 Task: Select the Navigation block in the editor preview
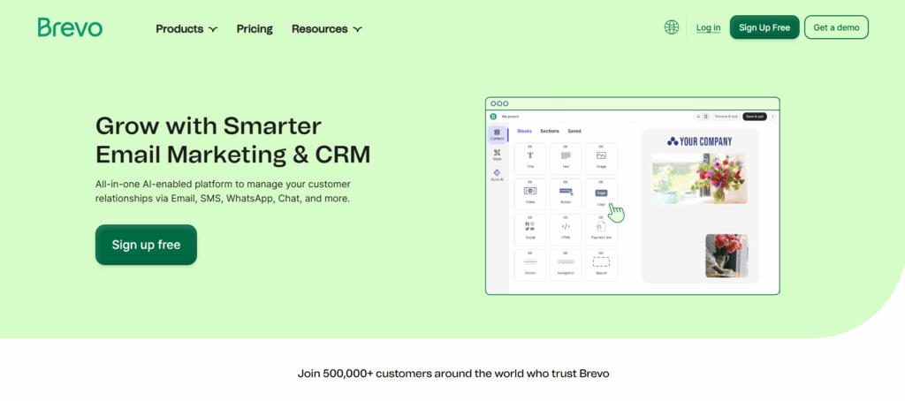(566, 265)
